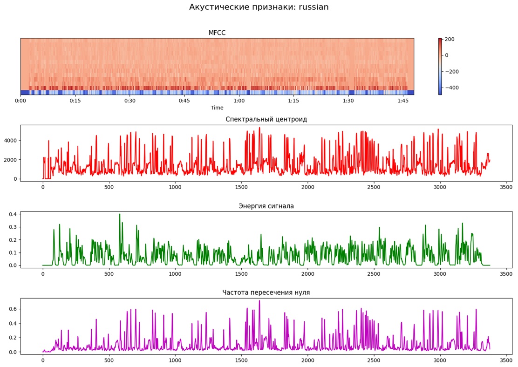The width and height of the screenshot is (518, 367).
Task: Click the figure title "Акустические признаки: russian"
Action: pyautogui.click(x=259, y=7)
